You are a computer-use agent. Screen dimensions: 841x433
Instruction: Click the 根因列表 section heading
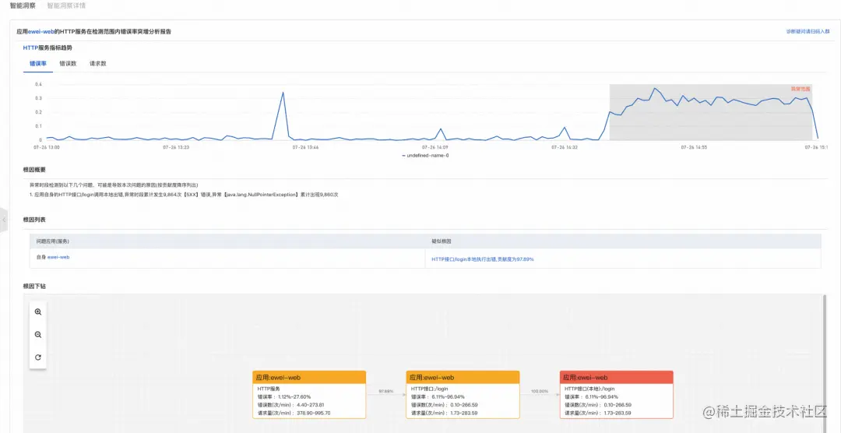point(34,220)
